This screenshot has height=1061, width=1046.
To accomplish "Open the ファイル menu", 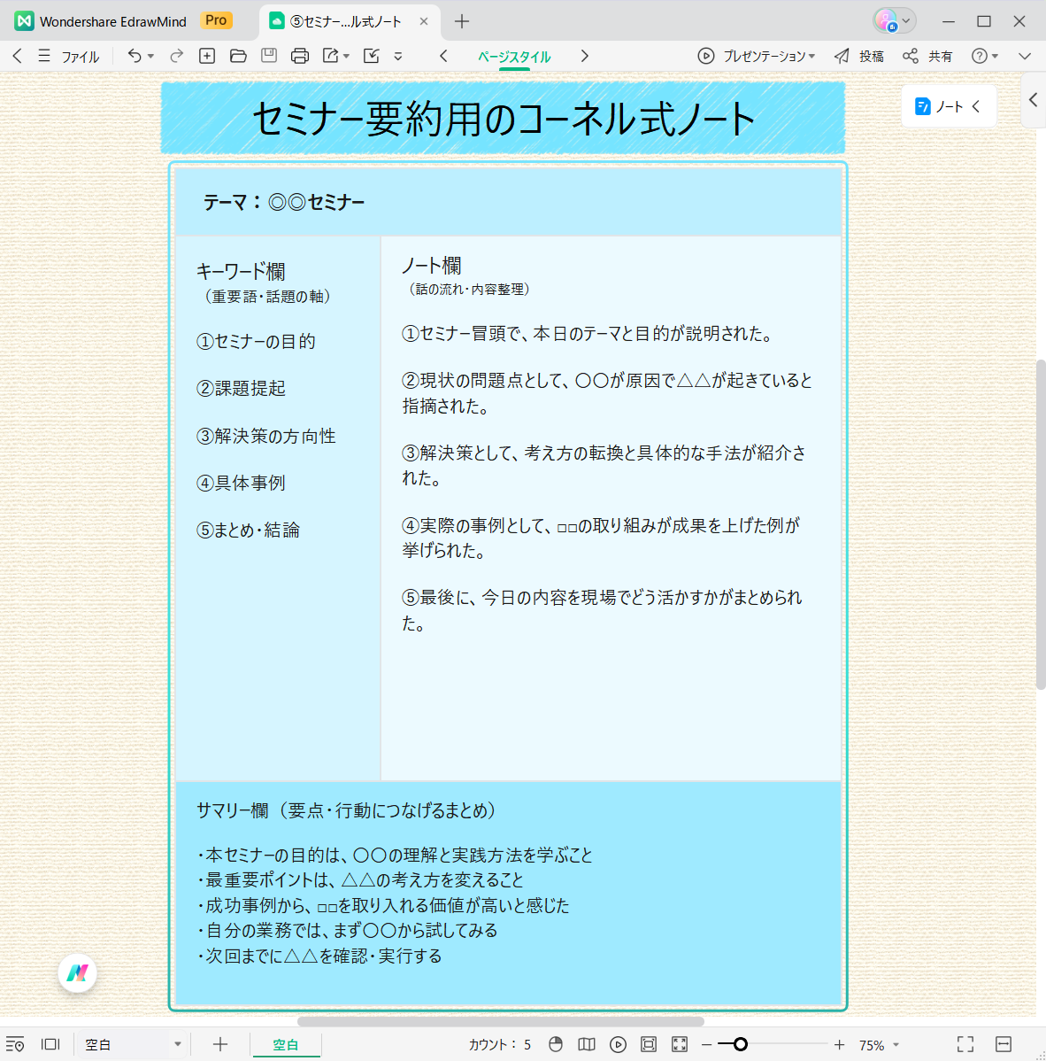I will (x=79, y=55).
